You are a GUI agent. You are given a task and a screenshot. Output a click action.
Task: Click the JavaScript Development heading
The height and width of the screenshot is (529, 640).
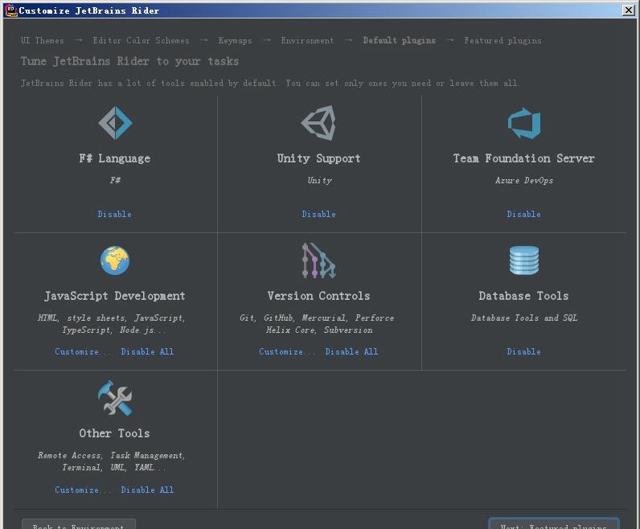coord(115,296)
